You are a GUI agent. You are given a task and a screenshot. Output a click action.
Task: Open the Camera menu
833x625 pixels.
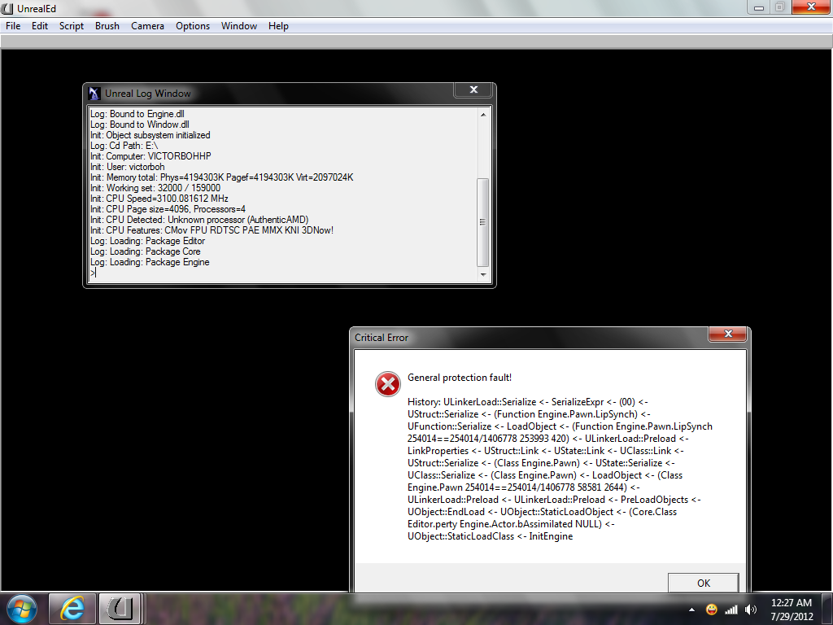click(147, 26)
